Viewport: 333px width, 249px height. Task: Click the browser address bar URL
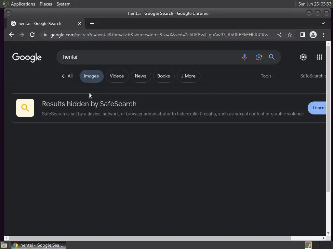(161, 35)
